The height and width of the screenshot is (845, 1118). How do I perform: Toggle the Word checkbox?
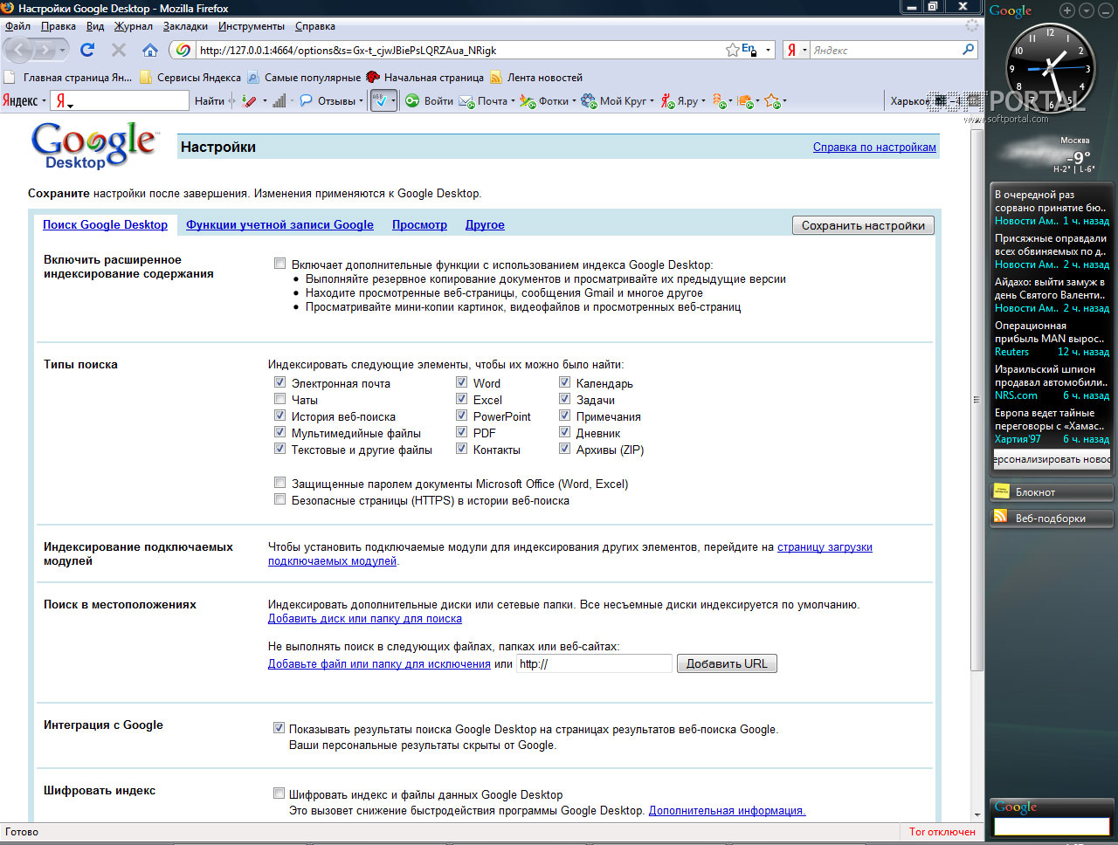tap(461, 382)
